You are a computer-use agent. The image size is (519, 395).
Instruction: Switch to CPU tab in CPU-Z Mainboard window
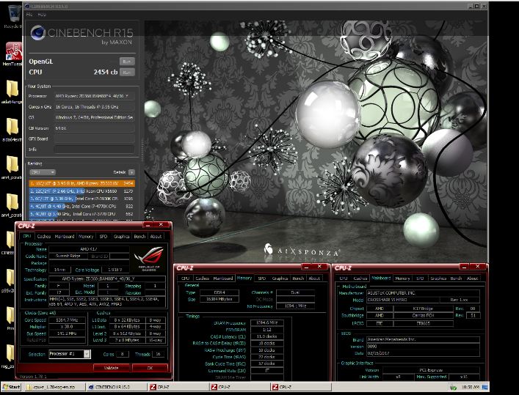point(344,278)
